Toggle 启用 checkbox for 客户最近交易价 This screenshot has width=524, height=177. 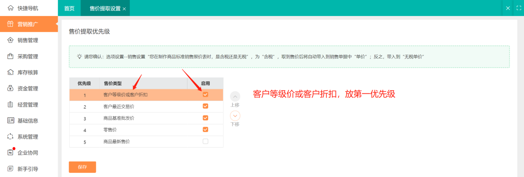pos(205,106)
